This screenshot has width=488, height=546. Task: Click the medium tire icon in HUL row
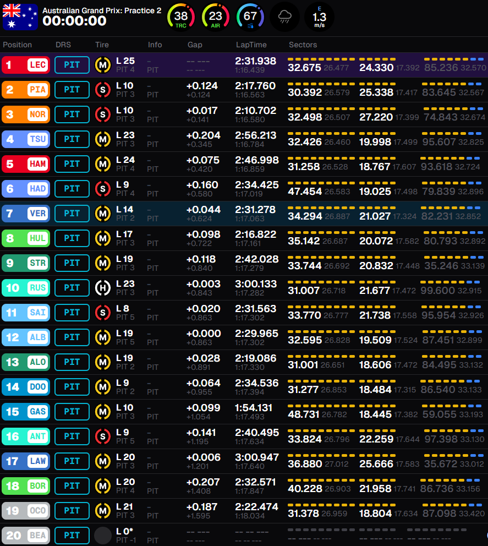pyautogui.click(x=103, y=238)
